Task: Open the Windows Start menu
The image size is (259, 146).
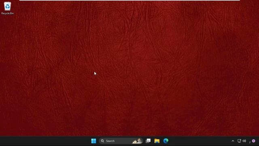Action: tap(93, 141)
